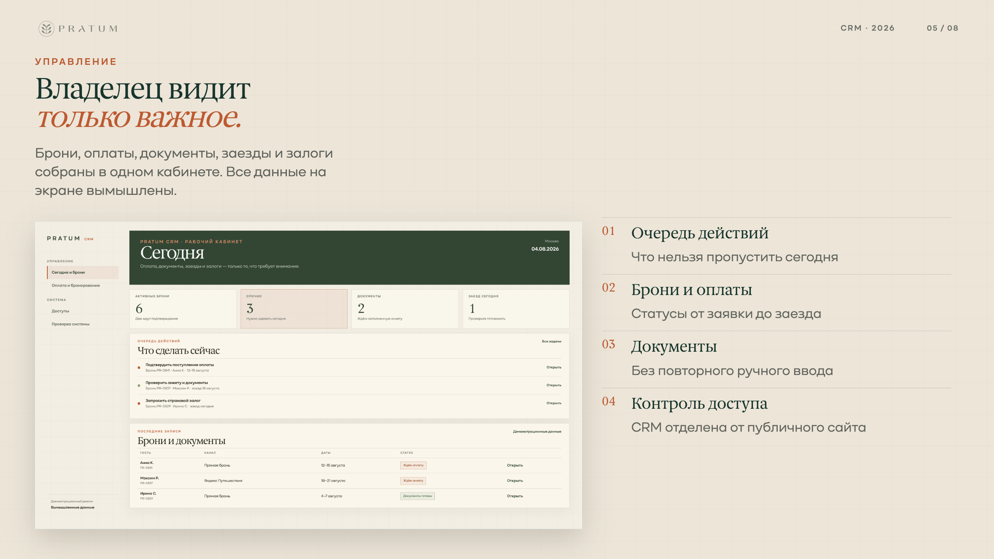This screenshot has height=559, width=994.
Task: Click the 'Документы' card showing 2
Action: coord(405,309)
